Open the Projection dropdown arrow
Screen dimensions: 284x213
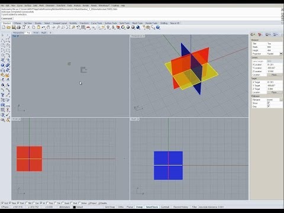pos(281,53)
